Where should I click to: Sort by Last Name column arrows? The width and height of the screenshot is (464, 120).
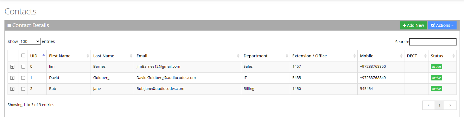pos(131,56)
